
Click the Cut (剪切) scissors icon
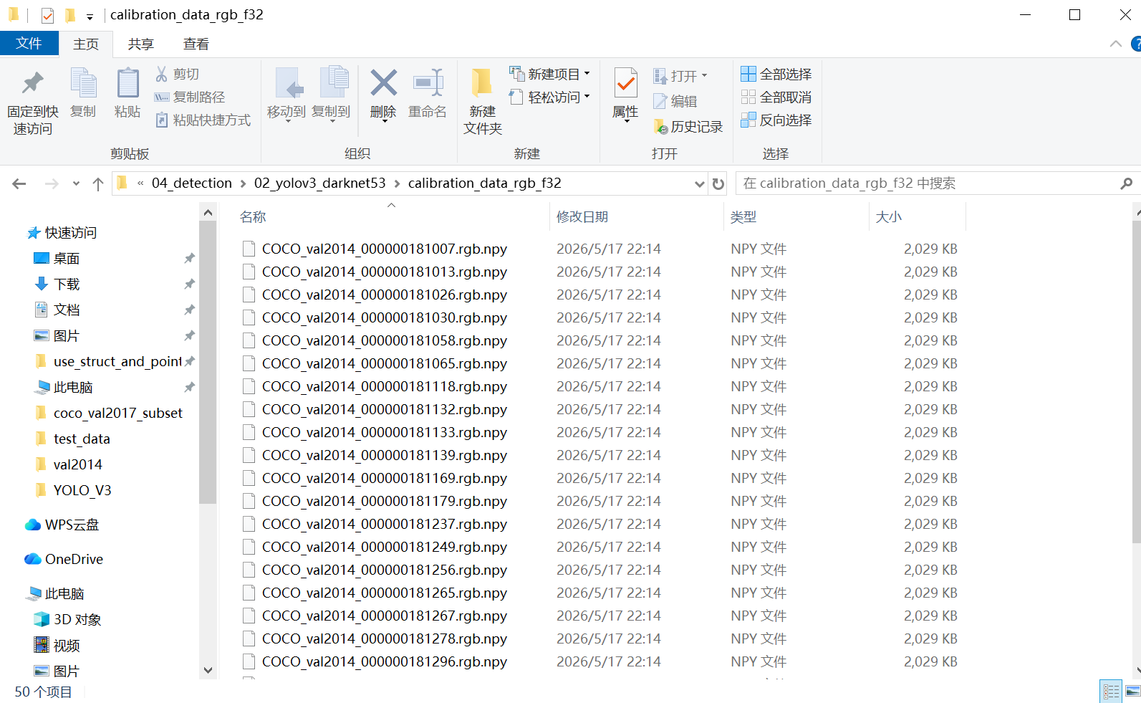click(162, 74)
